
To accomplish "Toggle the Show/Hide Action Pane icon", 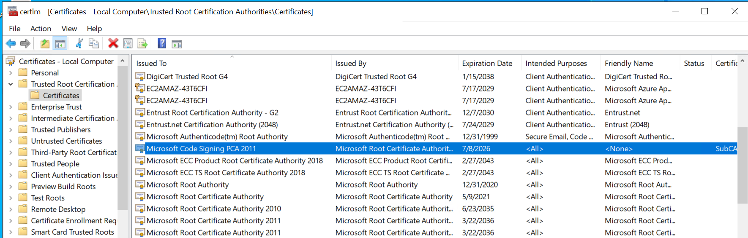I will pos(177,43).
